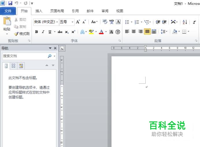
Task: Click the Bullets list icon
Action: click(127, 22)
